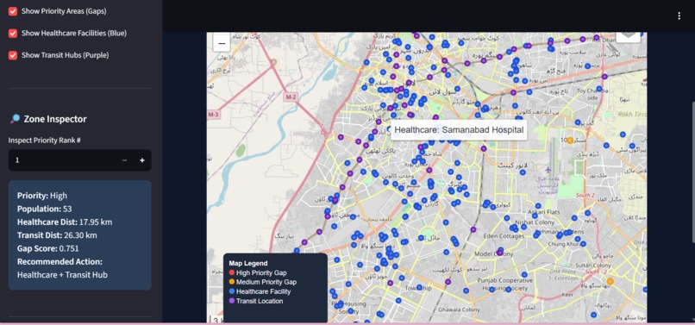Click the purple Transit Location legend dot

click(x=231, y=301)
